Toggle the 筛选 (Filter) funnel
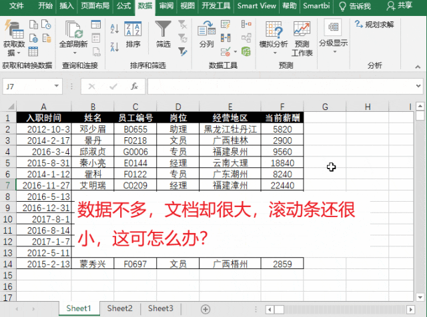427x317 pixels. tap(163, 35)
